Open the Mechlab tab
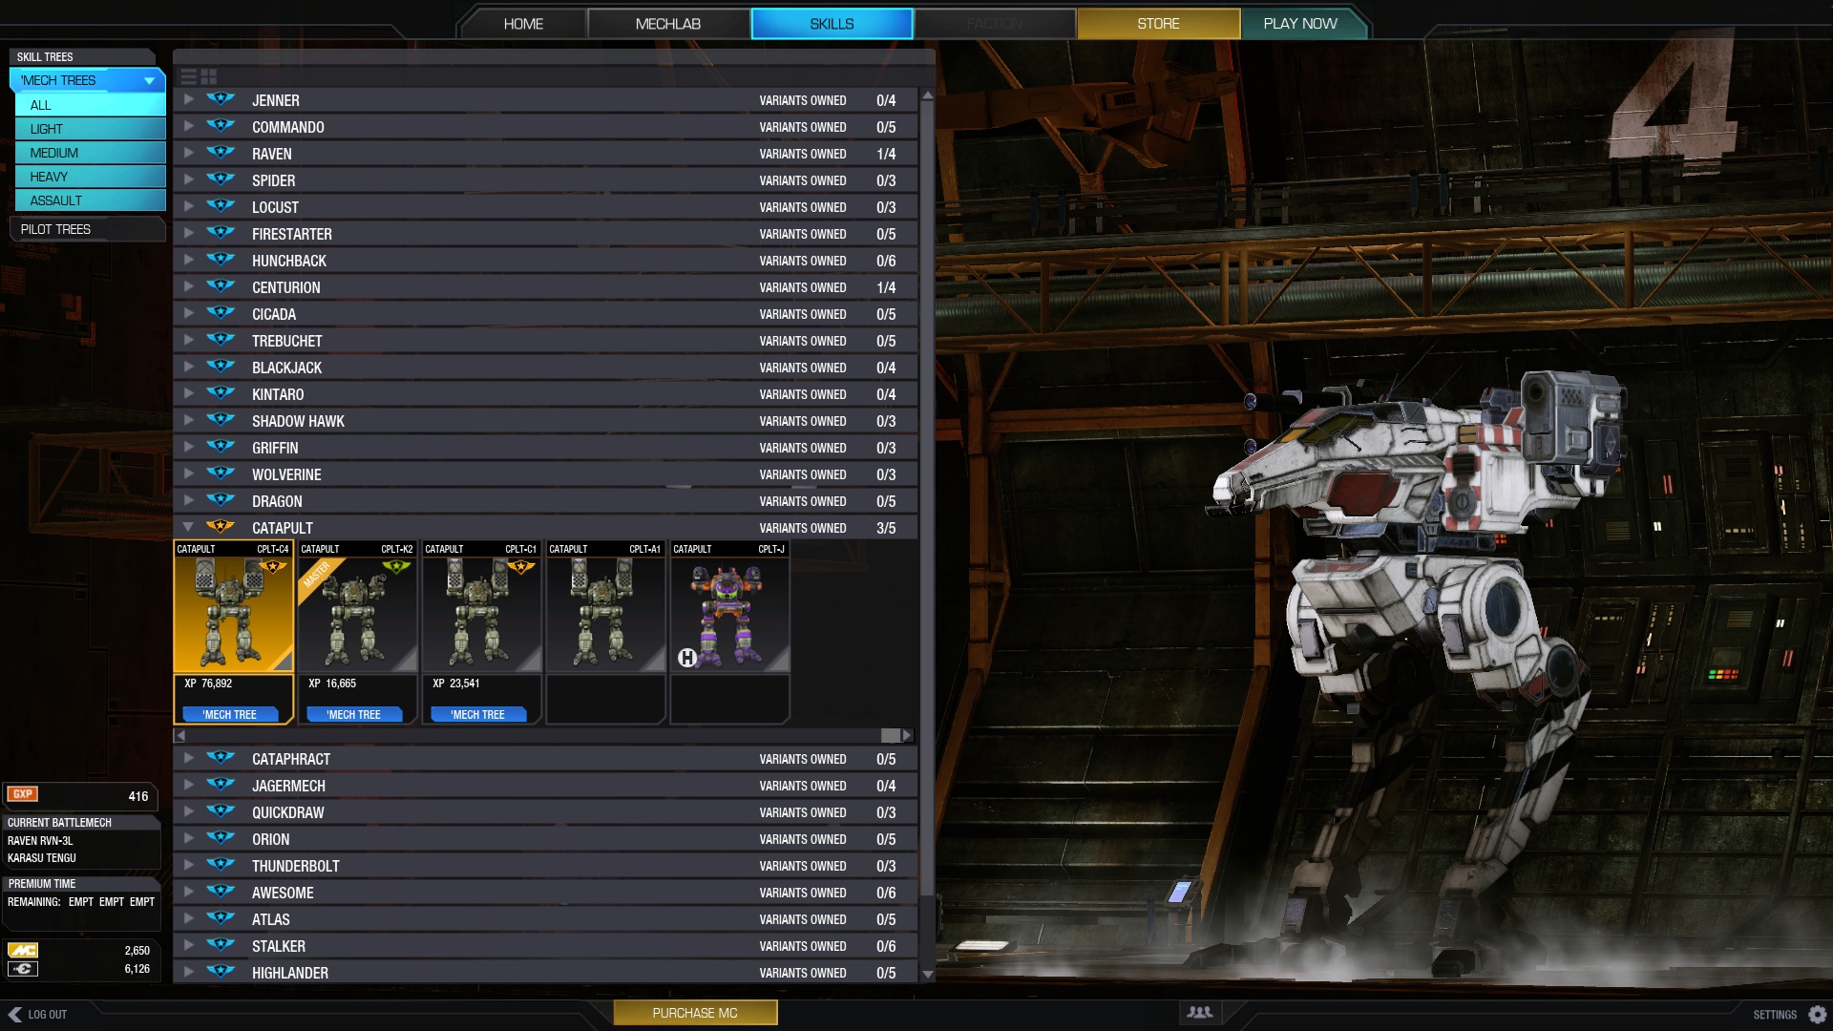 click(668, 23)
